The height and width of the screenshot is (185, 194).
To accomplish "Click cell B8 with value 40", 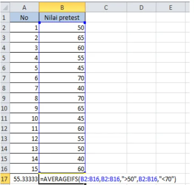I will (62, 88).
